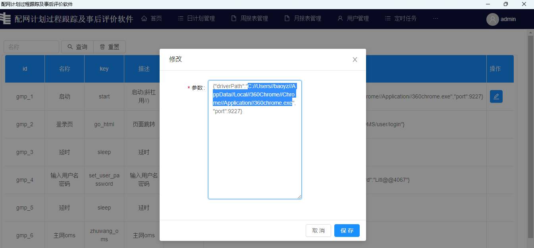Click the 重置 reset button
Screen dimensions: 534x248
coord(110,47)
